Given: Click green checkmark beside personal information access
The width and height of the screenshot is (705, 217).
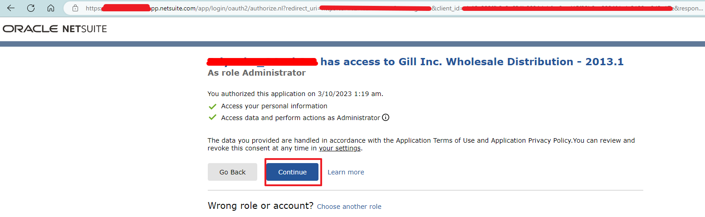Looking at the screenshot, I should tap(212, 106).
